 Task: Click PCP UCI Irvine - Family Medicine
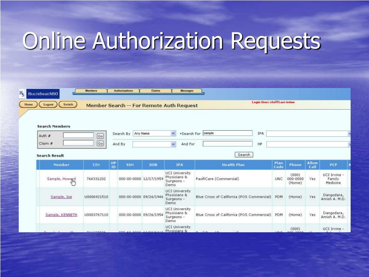click(333, 179)
